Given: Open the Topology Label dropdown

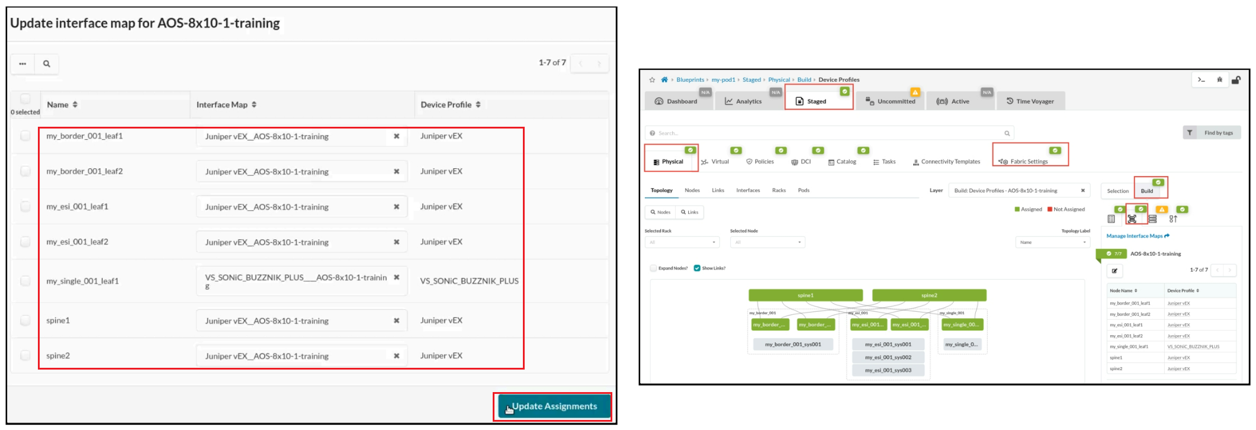Looking at the screenshot, I should (1052, 242).
